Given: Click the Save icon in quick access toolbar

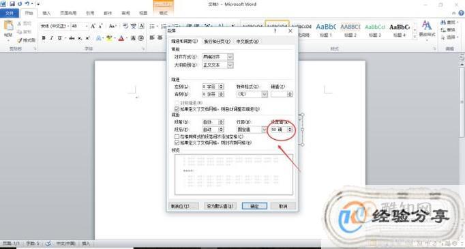Looking at the screenshot, I should tap(12, 4).
